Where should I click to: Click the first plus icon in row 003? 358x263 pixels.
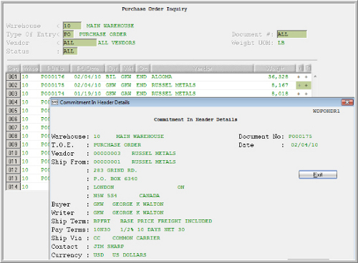coord(299,94)
